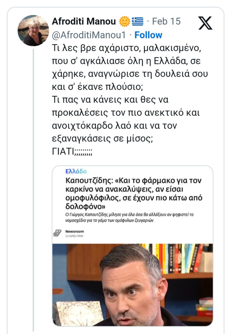Click the Newsroom ghost logo icon
The height and width of the screenshot is (334, 231).
57,233
